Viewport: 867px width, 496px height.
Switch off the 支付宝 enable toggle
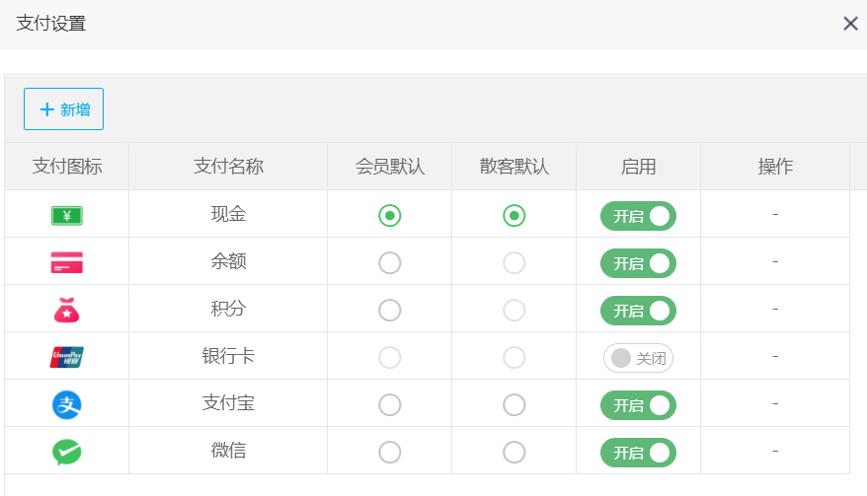pyautogui.click(x=638, y=405)
